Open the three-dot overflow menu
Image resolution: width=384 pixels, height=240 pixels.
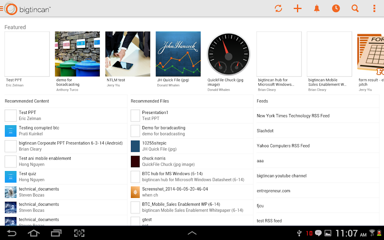pyautogui.click(x=374, y=9)
